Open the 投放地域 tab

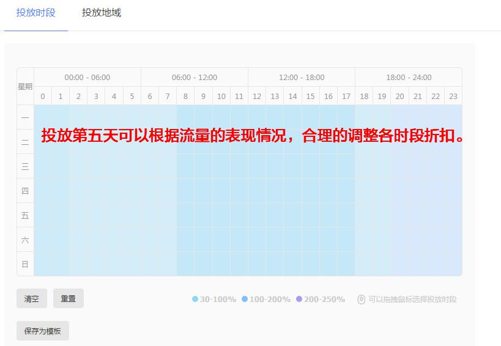[x=102, y=13]
